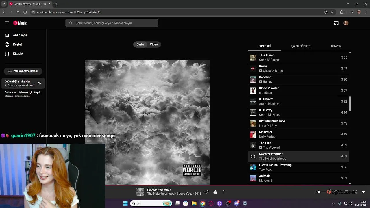Open File Explorer from taskbar
The width and height of the screenshot is (370, 208).
194,203
